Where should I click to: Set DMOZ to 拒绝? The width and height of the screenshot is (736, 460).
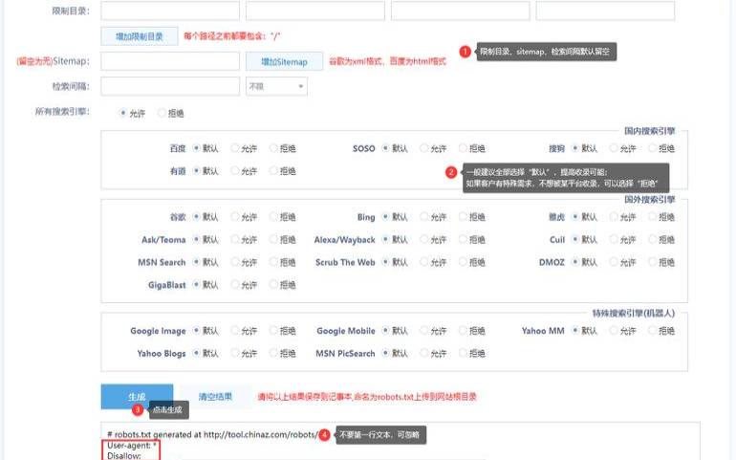653,262
